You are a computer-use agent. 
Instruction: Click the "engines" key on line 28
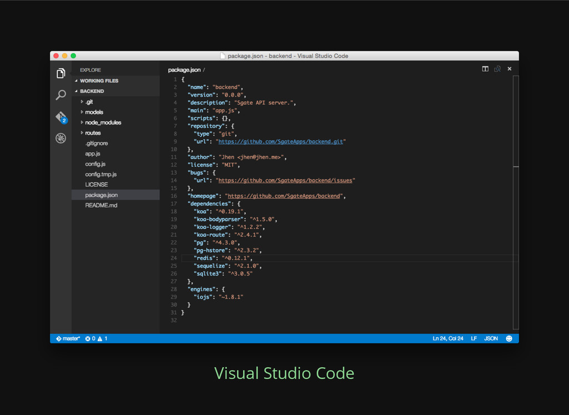click(203, 289)
